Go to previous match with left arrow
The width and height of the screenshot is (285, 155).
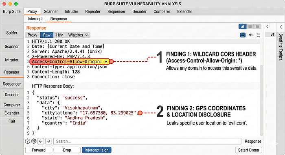point(41,141)
